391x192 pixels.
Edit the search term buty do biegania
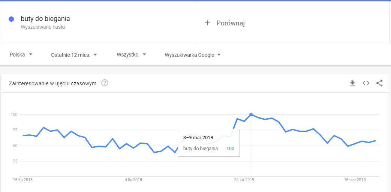(x=45, y=19)
